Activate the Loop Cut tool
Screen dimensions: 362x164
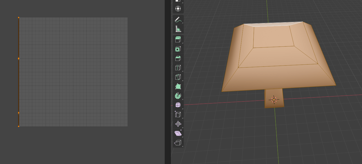click(178, 68)
